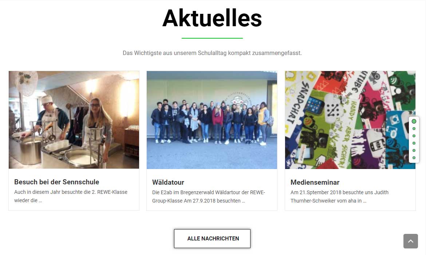The width and height of the screenshot is (426, 255).
Task: Select the third page navigation dot
Action: coord(414,136)
